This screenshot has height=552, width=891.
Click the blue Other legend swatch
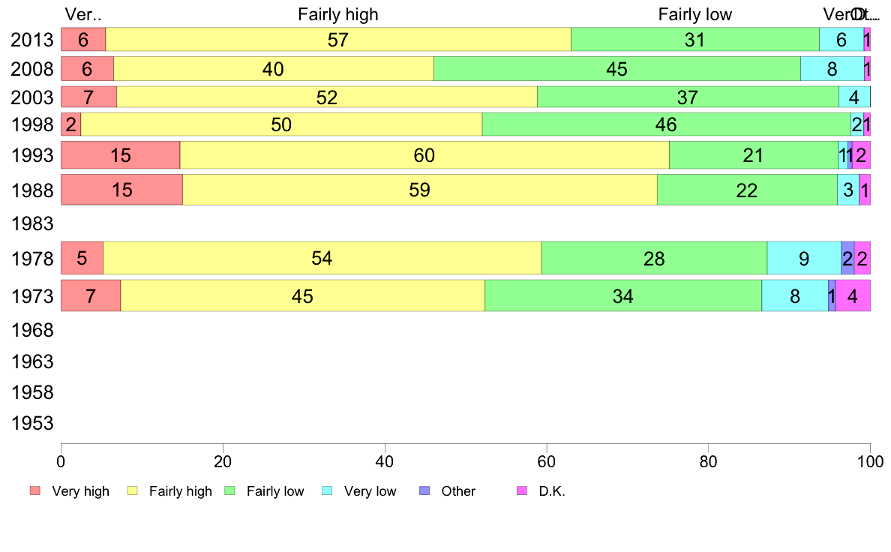click(x=424, y=490)
